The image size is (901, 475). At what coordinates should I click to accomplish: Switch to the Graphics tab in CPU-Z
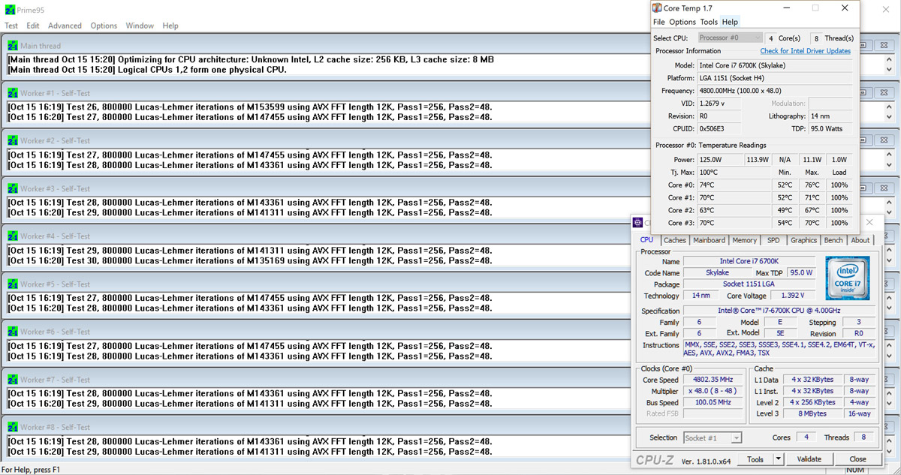coord(803,240)
